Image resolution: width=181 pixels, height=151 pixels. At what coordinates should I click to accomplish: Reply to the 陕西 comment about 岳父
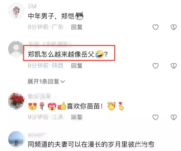coord(77,66)
